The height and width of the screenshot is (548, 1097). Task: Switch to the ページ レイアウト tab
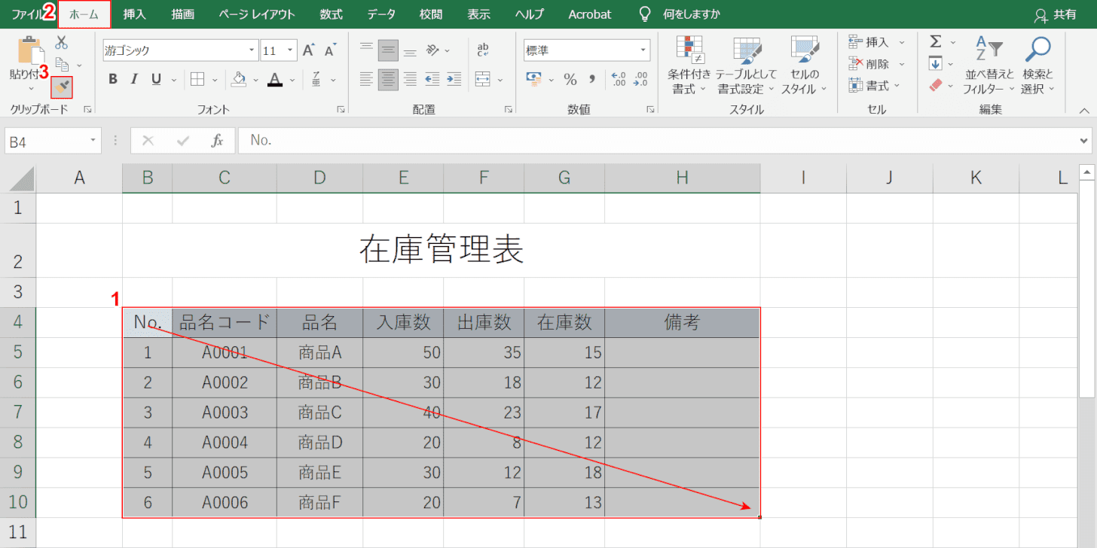click(257, 14)
